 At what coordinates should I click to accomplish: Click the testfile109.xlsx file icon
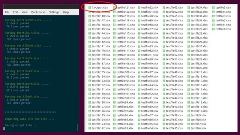pyautogui.click(x=114, y=59)
